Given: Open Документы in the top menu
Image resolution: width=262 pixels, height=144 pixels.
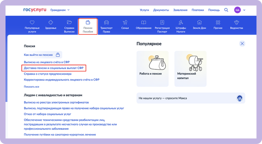Looking at the screenshot, I should pyautogui.click(x=161, y=10).
